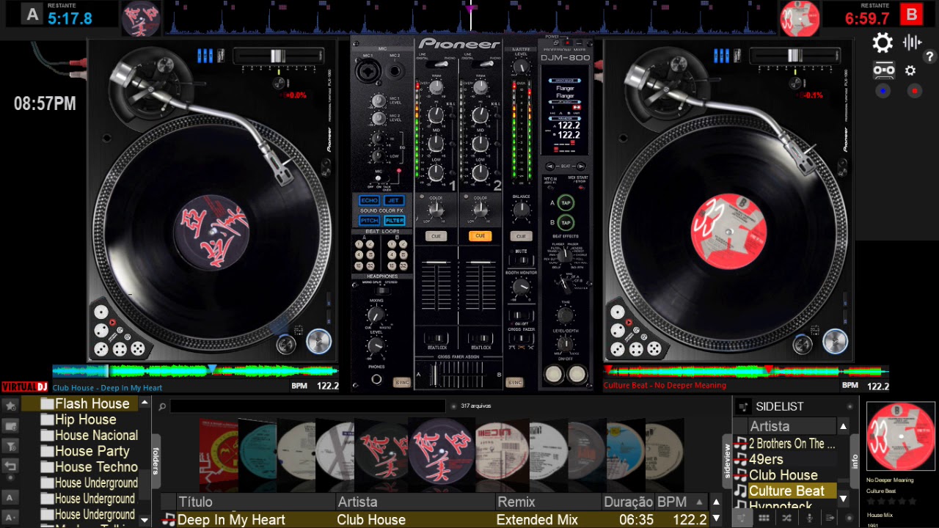Click the microphone karaoke icon

pos(808,518)
